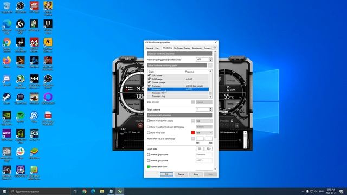The image size is (347, 195).
Task: Open the tray icon mode dropdown
Action: (204, 133)
